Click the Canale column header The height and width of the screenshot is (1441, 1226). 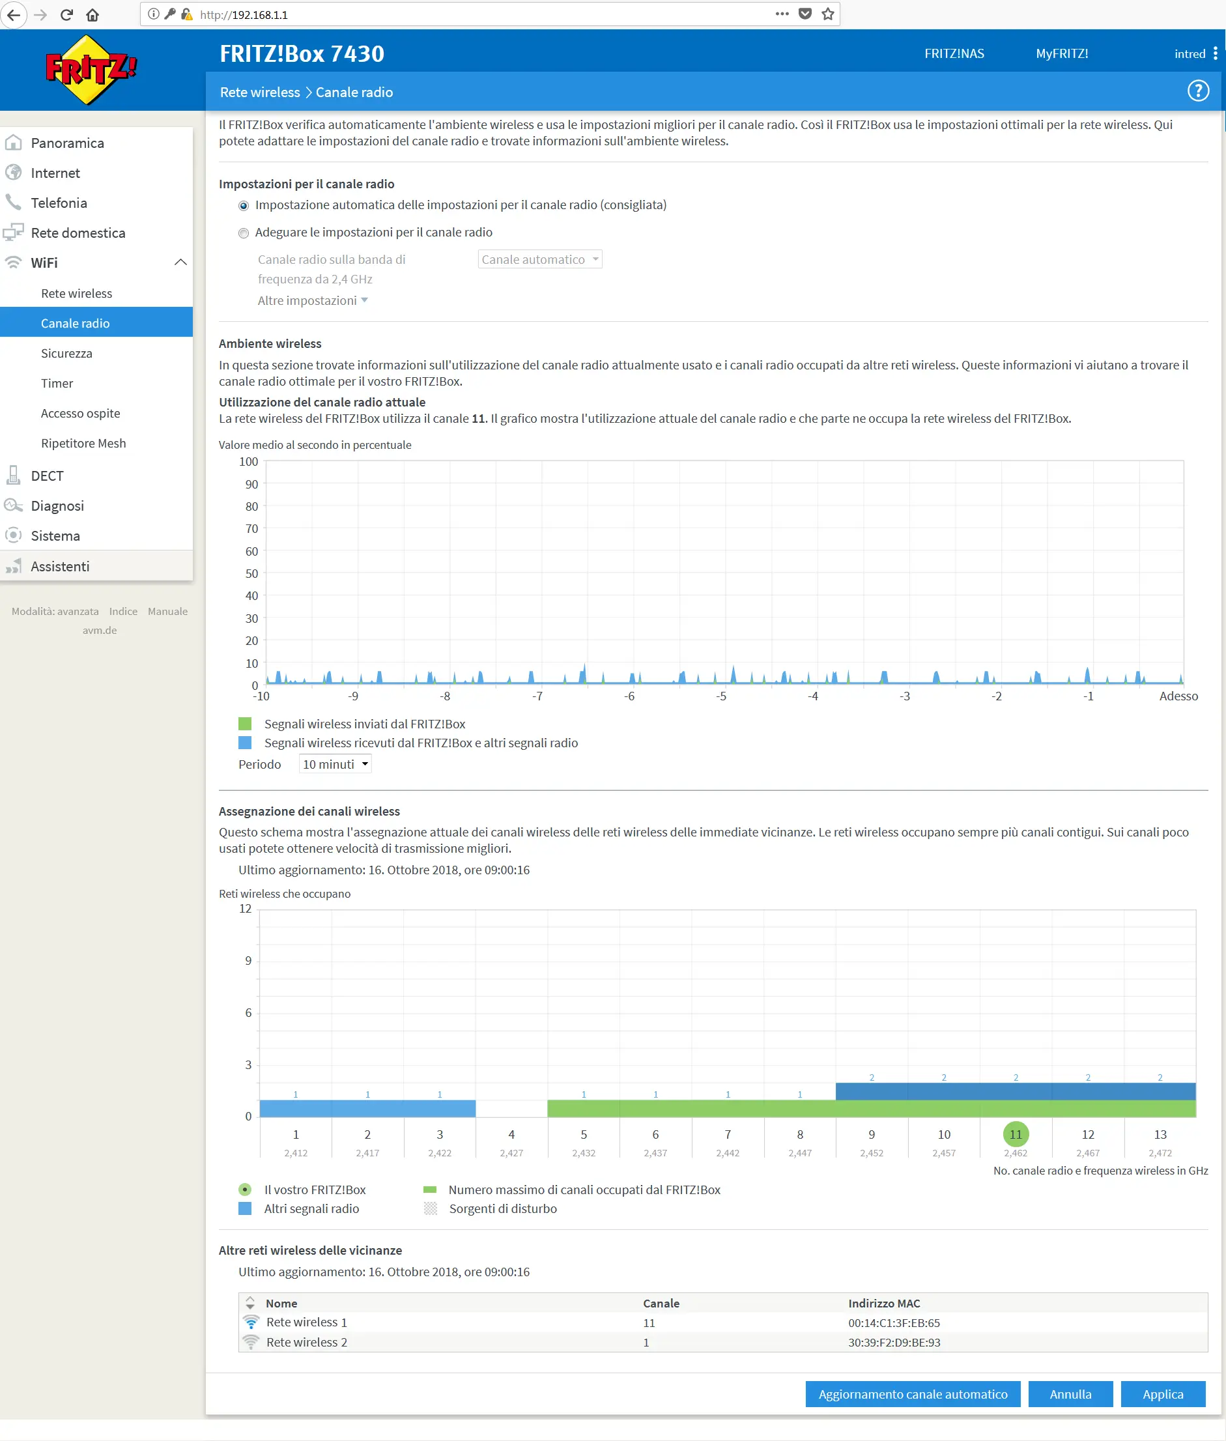[x=661, y=1304]
